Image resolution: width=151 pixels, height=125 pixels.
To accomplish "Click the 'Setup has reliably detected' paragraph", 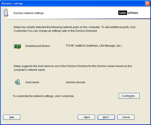I will (x=74, y=29).
